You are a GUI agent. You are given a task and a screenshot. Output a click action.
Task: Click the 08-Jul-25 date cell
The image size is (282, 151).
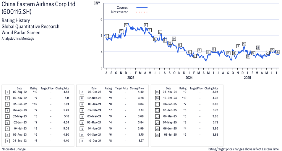point(170,135)
